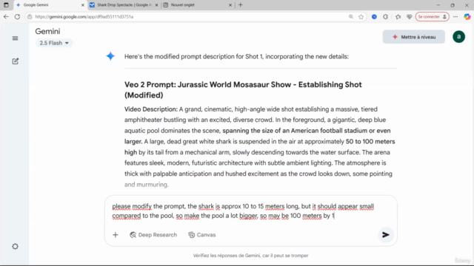Open a new browser tab with the plus

pyautogui.click(x=240, y=5)
